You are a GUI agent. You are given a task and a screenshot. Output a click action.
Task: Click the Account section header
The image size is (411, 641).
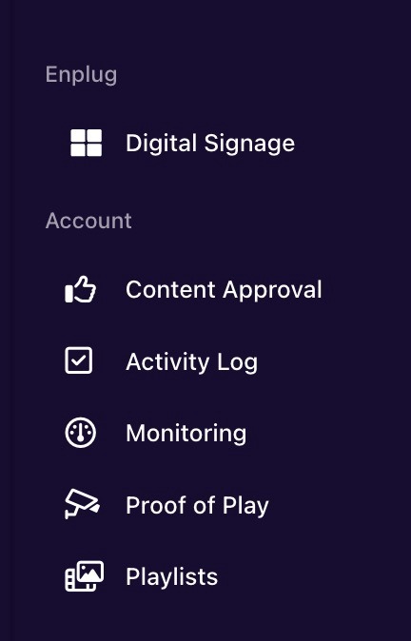click(88, 221)
